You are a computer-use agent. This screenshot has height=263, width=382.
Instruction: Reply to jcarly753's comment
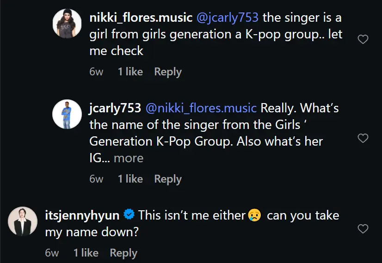click(168, 179)
